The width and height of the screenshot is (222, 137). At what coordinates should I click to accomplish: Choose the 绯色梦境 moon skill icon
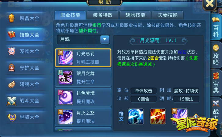click(x=66, y=97)
